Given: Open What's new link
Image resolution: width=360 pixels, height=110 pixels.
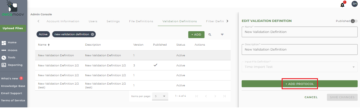Looking at the screenshot, I should [10, 79].
